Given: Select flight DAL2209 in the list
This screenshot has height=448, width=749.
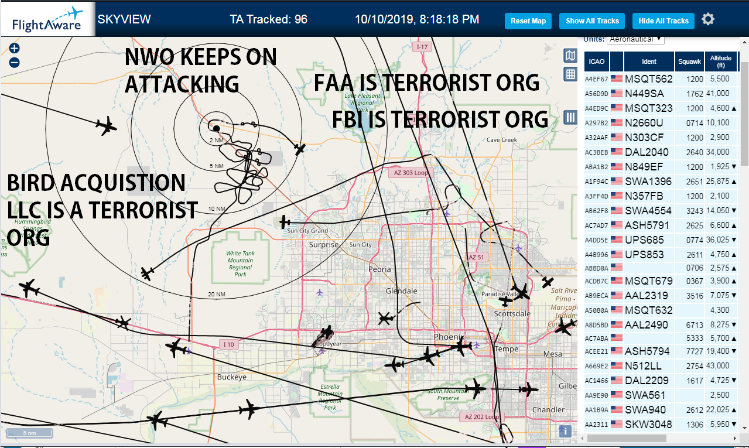Looking at the screenshot, I should click(x=661, y=381).
